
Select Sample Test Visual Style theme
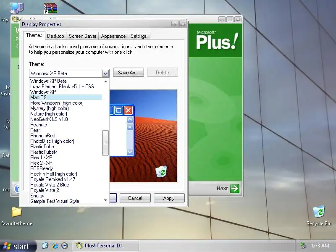tap(66, 201)
